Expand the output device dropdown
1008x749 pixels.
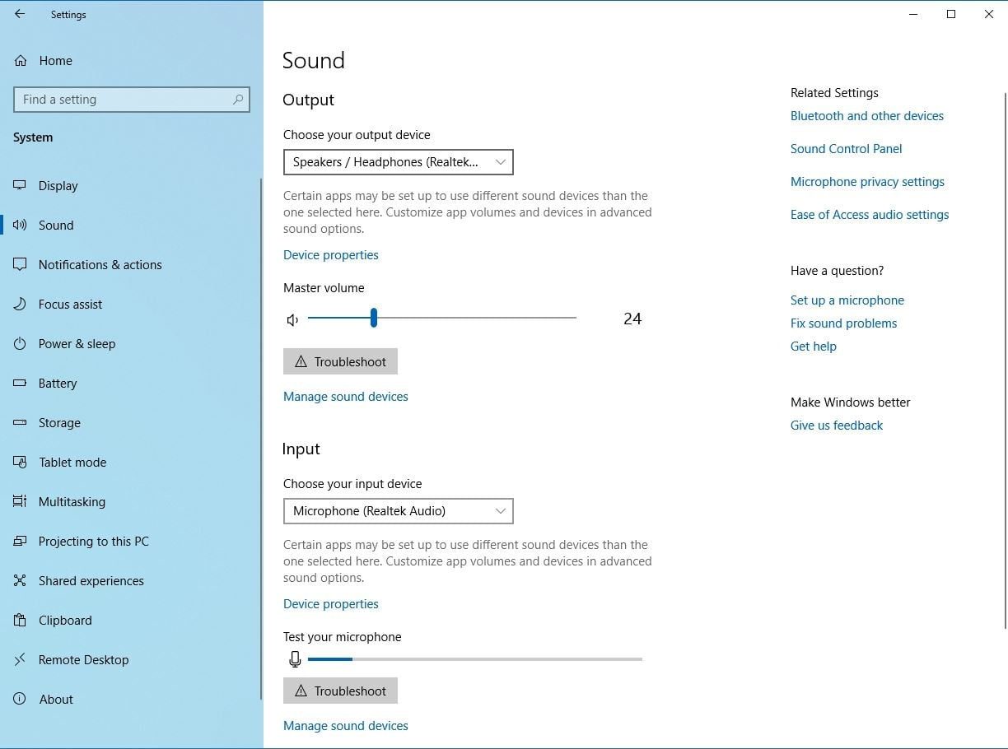click(x=398, y=162)
